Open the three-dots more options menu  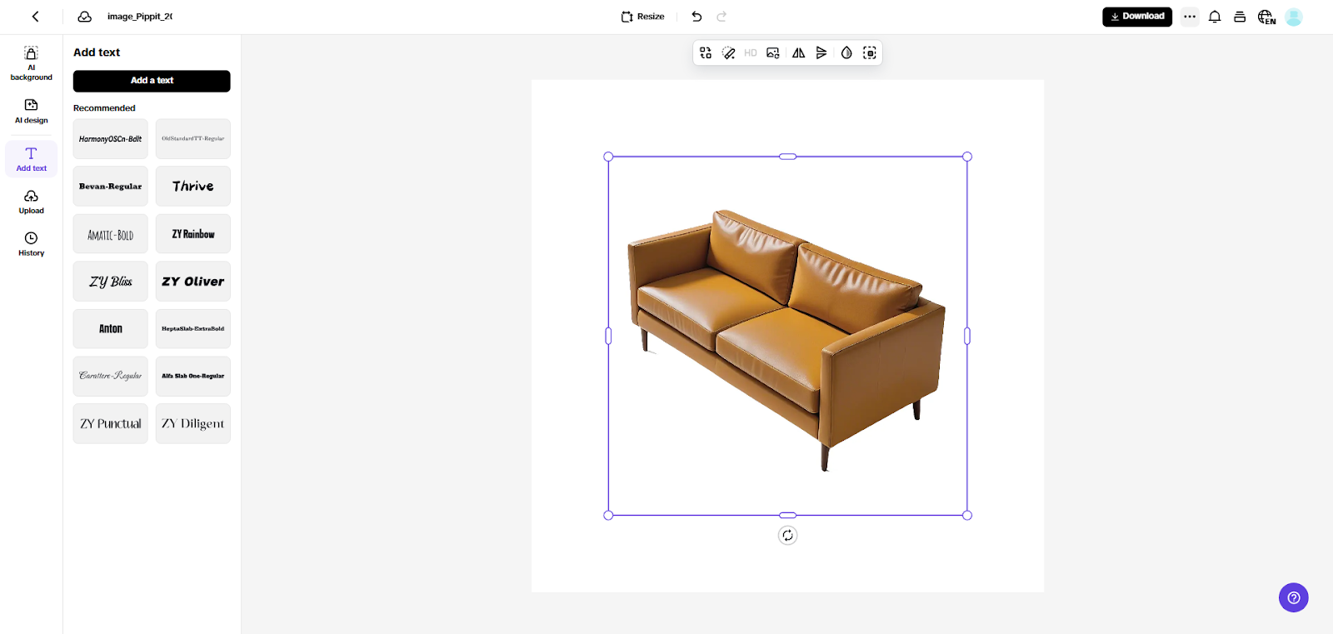point(1190,17)
